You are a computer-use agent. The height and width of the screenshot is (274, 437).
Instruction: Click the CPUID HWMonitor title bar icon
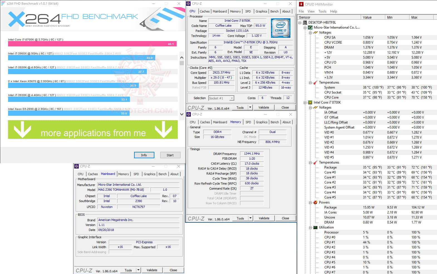click(301, 4)
